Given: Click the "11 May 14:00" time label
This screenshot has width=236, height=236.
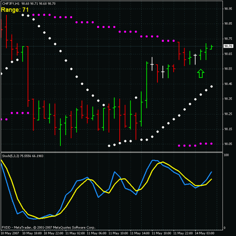Looking at the screenshot, I should 140,233.
